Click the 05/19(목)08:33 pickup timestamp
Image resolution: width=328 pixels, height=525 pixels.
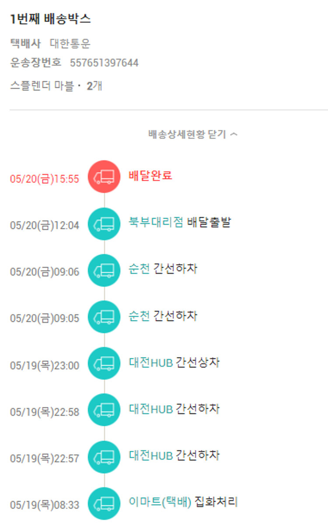(x=45, y=505)
